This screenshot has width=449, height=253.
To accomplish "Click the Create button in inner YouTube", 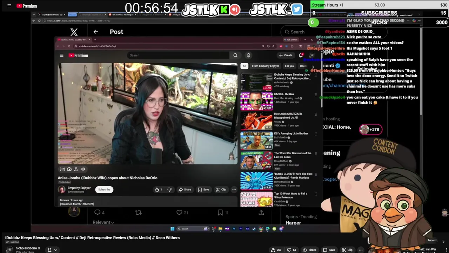I will point(286,55).
